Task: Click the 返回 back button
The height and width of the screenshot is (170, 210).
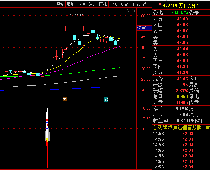Action: (x=147, y=4)
